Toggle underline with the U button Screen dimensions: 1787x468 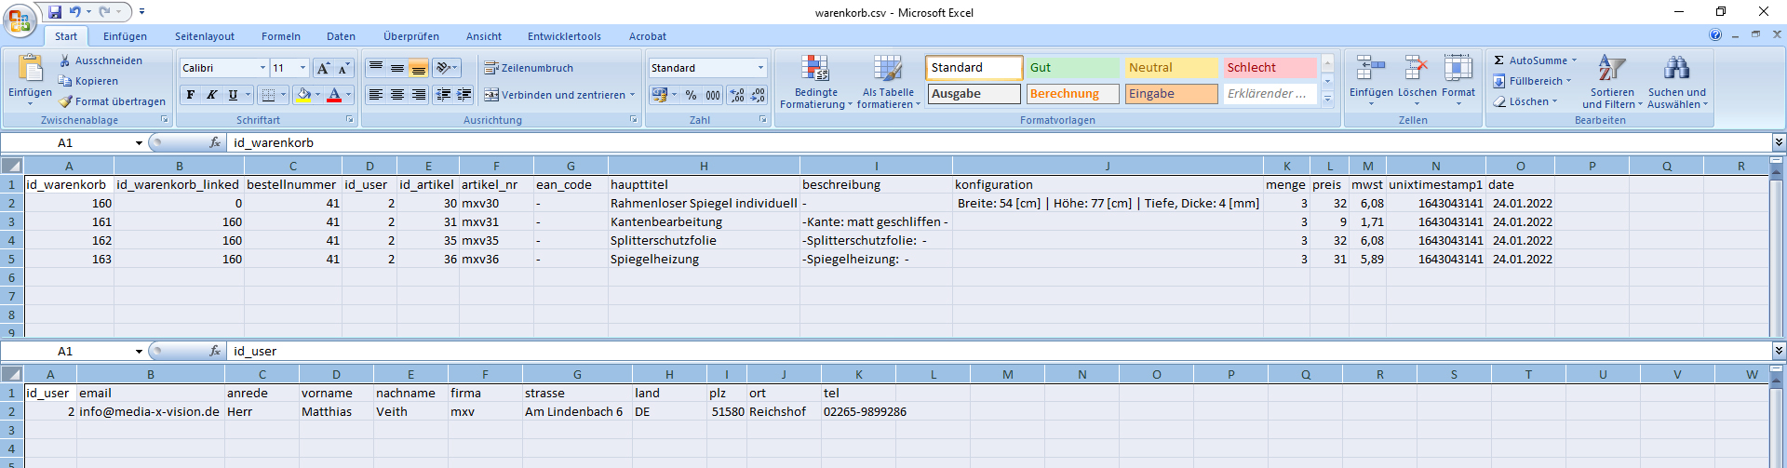click(x=233, y=95)
